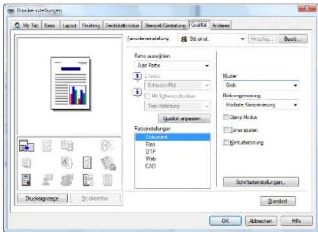Open the Basis tab

(51, 26)
